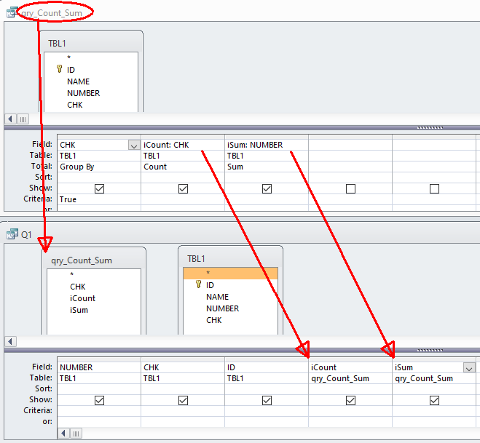This screenshot has width=480, height=443.
Task: Click NUMBER field cell in Q1 grid
Action: coord(99,367)
